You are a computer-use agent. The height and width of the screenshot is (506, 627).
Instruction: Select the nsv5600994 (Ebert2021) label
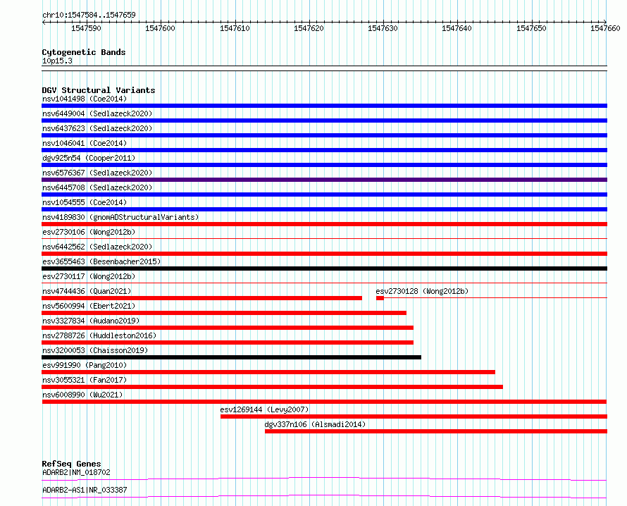89,306
